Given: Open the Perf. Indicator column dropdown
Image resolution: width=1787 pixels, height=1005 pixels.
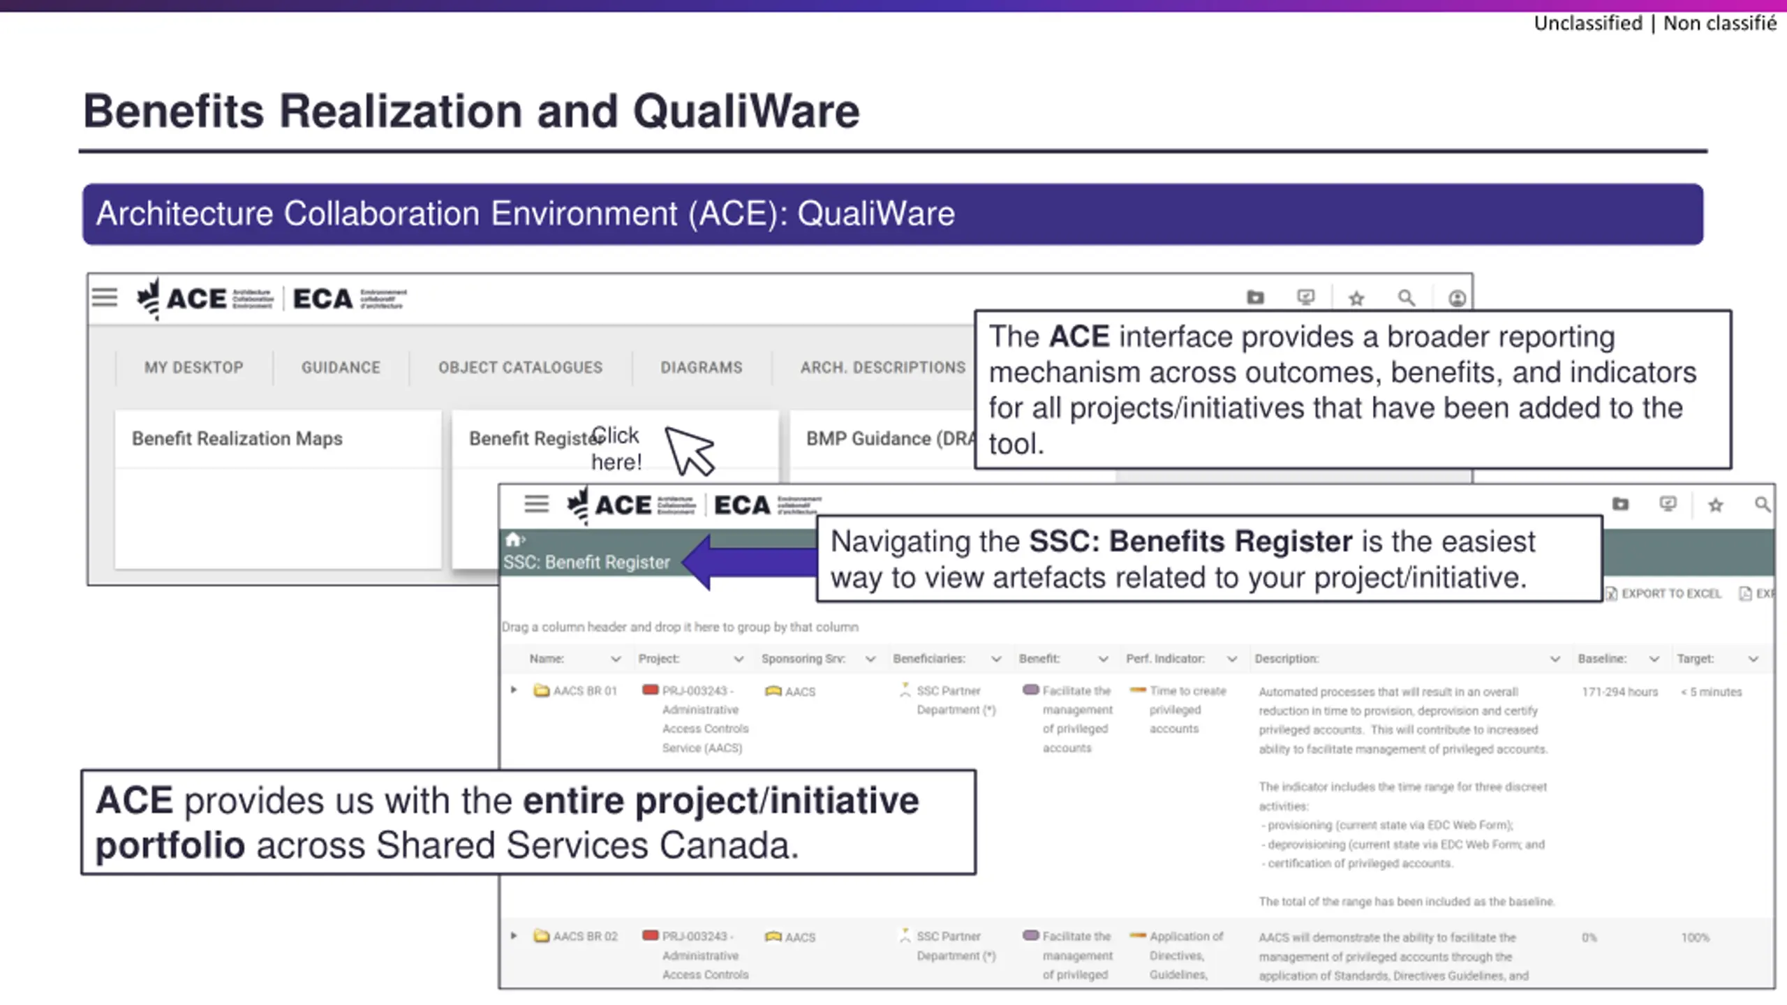Looking at the screenshot, I should tap(1232, 659).
